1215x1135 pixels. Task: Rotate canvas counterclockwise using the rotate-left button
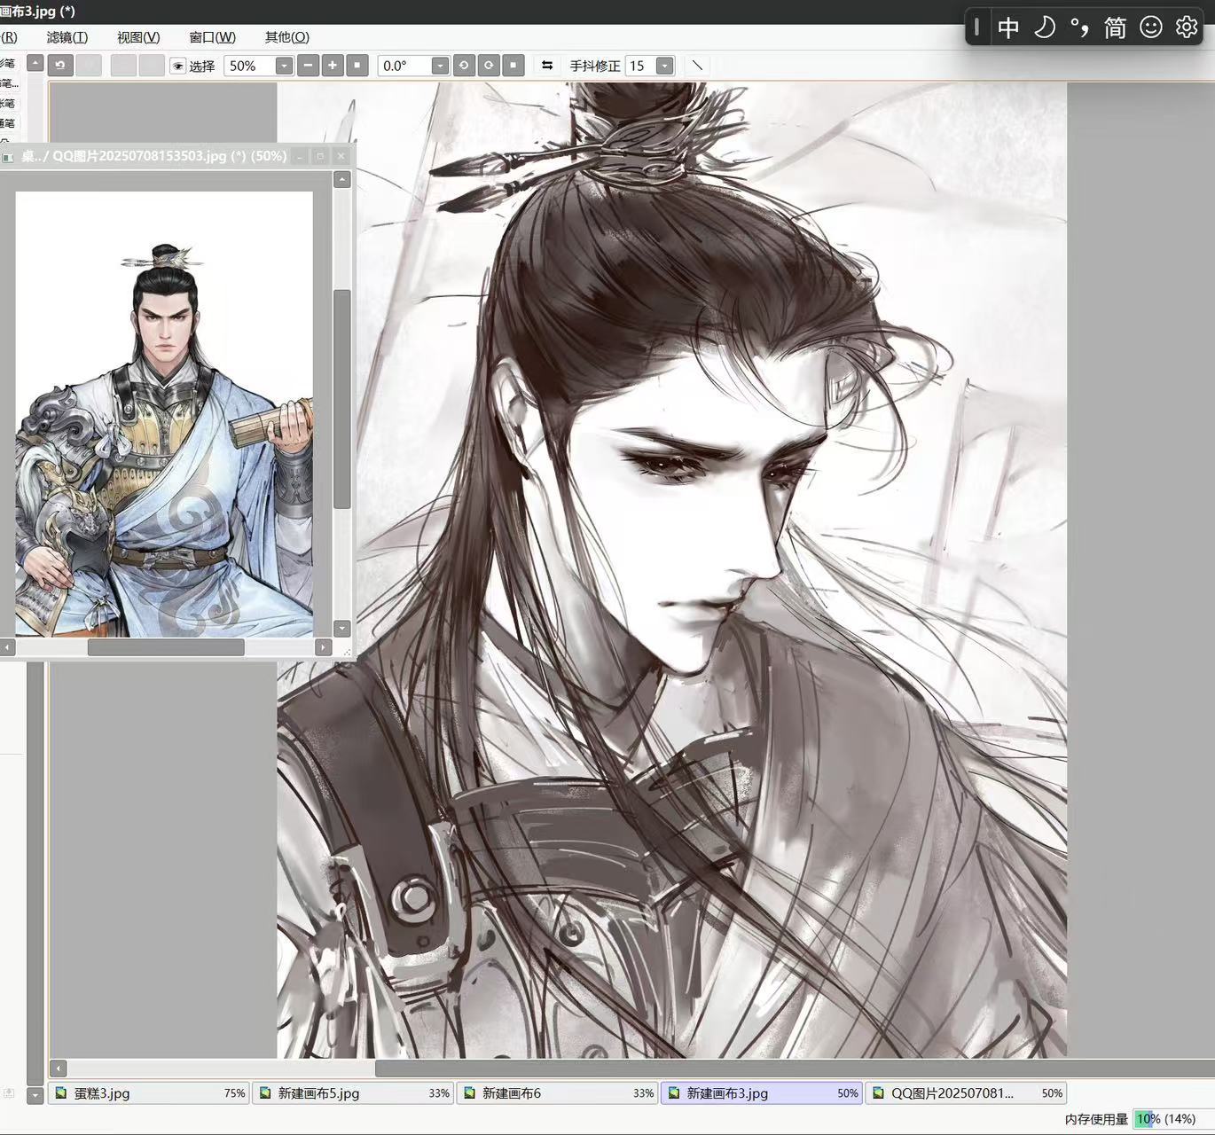(x=464, y=66)
